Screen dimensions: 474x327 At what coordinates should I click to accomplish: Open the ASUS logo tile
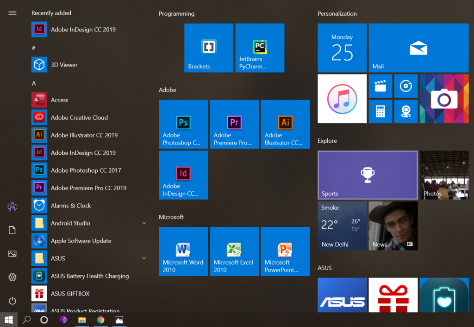[342, 295]
